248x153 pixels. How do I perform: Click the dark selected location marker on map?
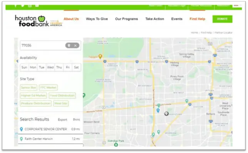pyautogui.click(x=166, y=113)
